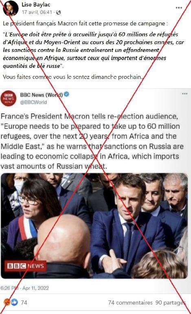191x314 pixels.
Task: Click the BBC News watermark on the photo
Action: pos(26,266)
